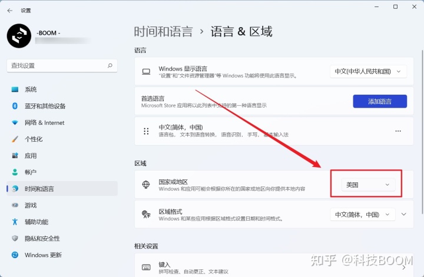Select the 帐户 person icon
The image size is (424, 277).
pos(15,172)
